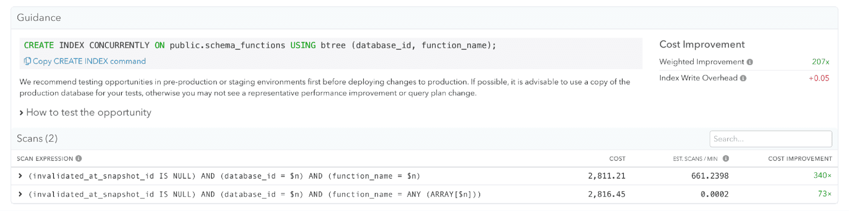Screen dimensions: 849x211
Task: Click the 73× cost improvement value
Action: pyautogui.click(x=824, y=194)
